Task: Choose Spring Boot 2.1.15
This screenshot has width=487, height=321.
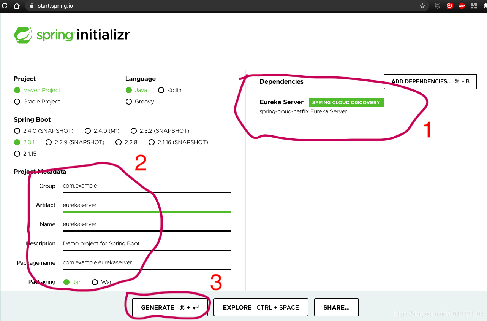Action: point(25,154)
